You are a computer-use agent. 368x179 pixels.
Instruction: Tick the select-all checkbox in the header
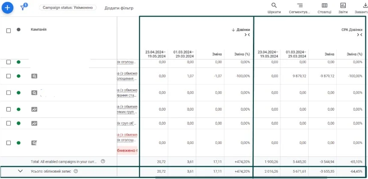coord(9,30)
